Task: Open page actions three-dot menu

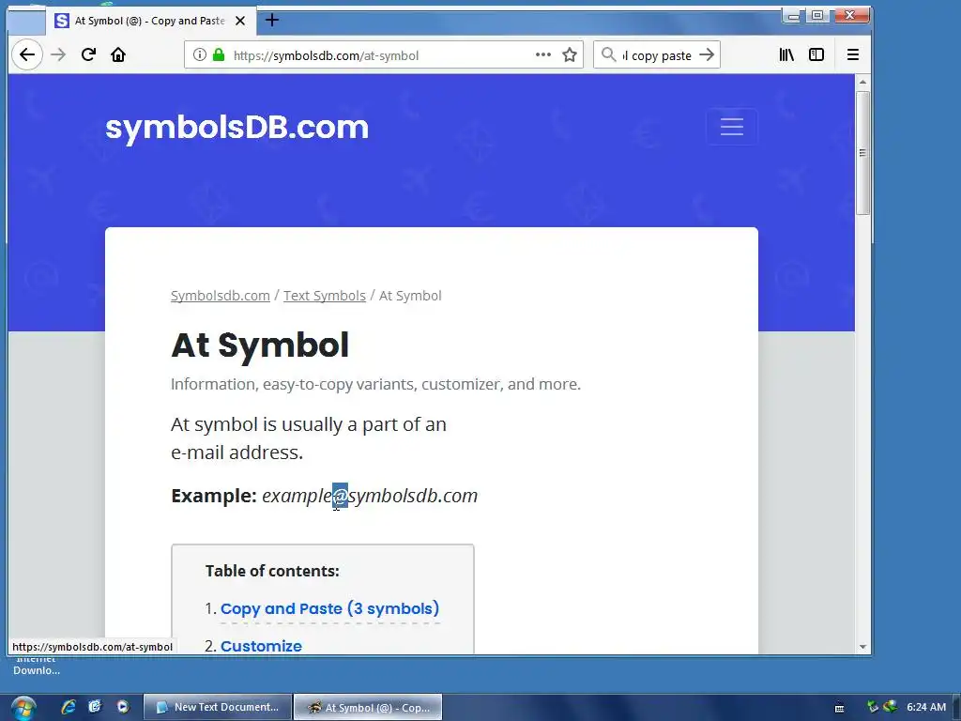Action: click(x=543, y=54)
